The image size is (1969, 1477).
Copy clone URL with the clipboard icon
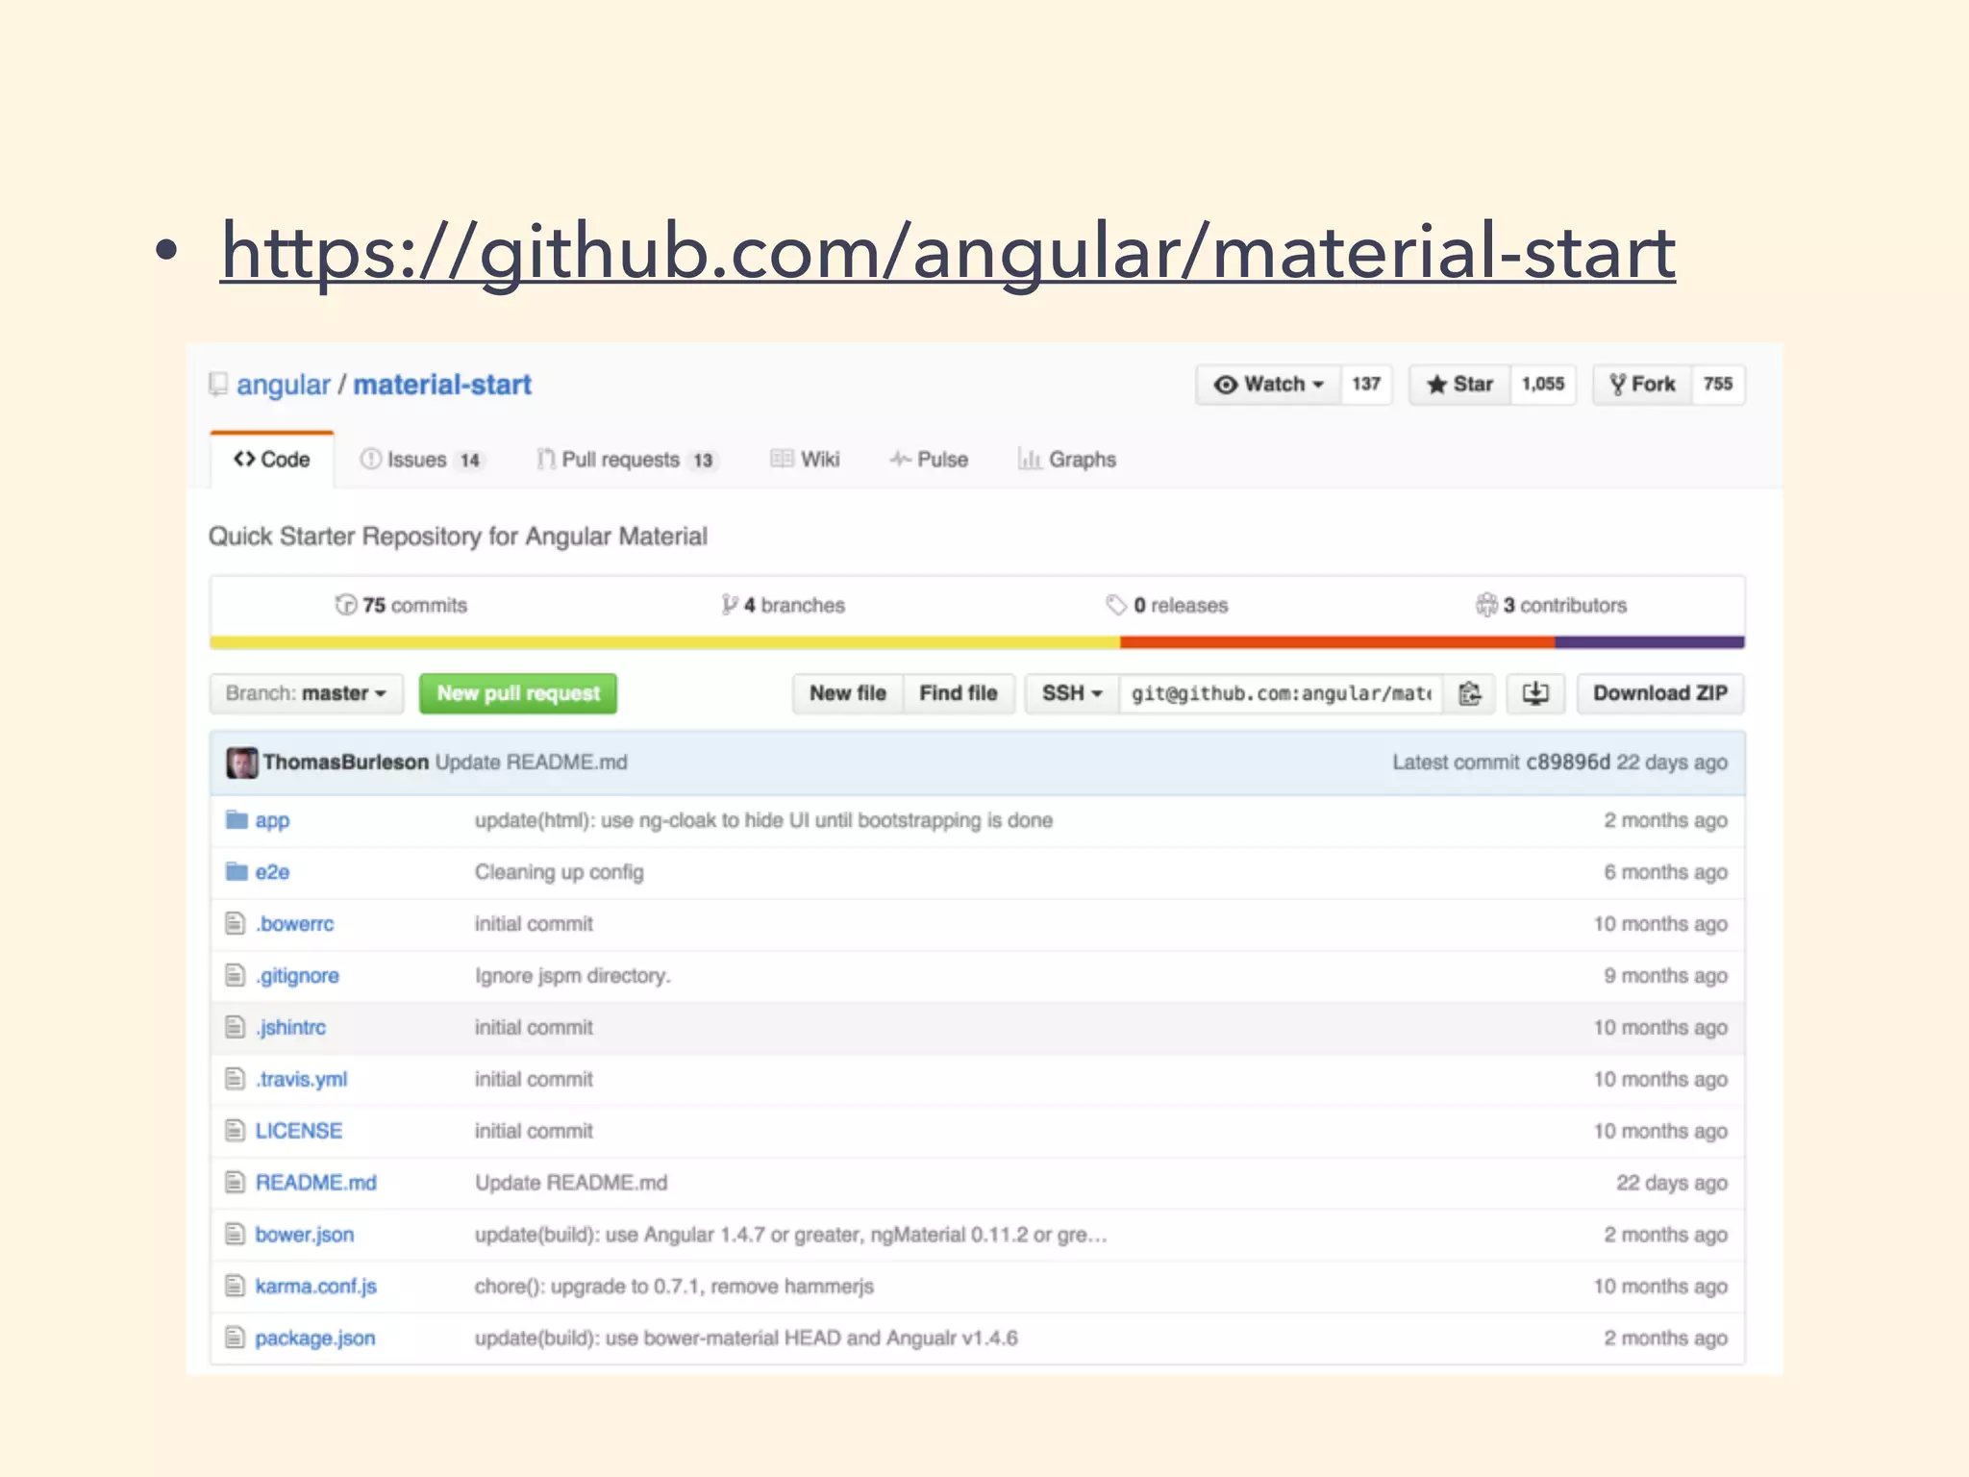1469,693
